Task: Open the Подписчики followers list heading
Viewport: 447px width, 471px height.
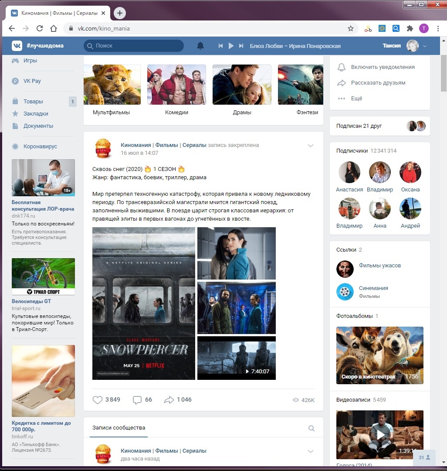Action: 366,151
